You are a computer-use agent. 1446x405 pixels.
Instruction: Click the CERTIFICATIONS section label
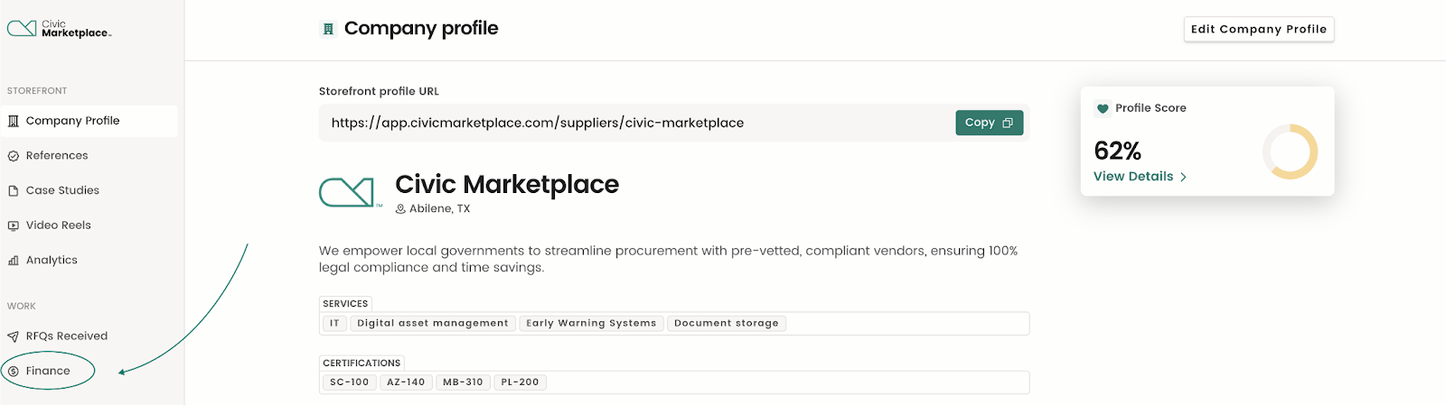[x=361, y=364]
